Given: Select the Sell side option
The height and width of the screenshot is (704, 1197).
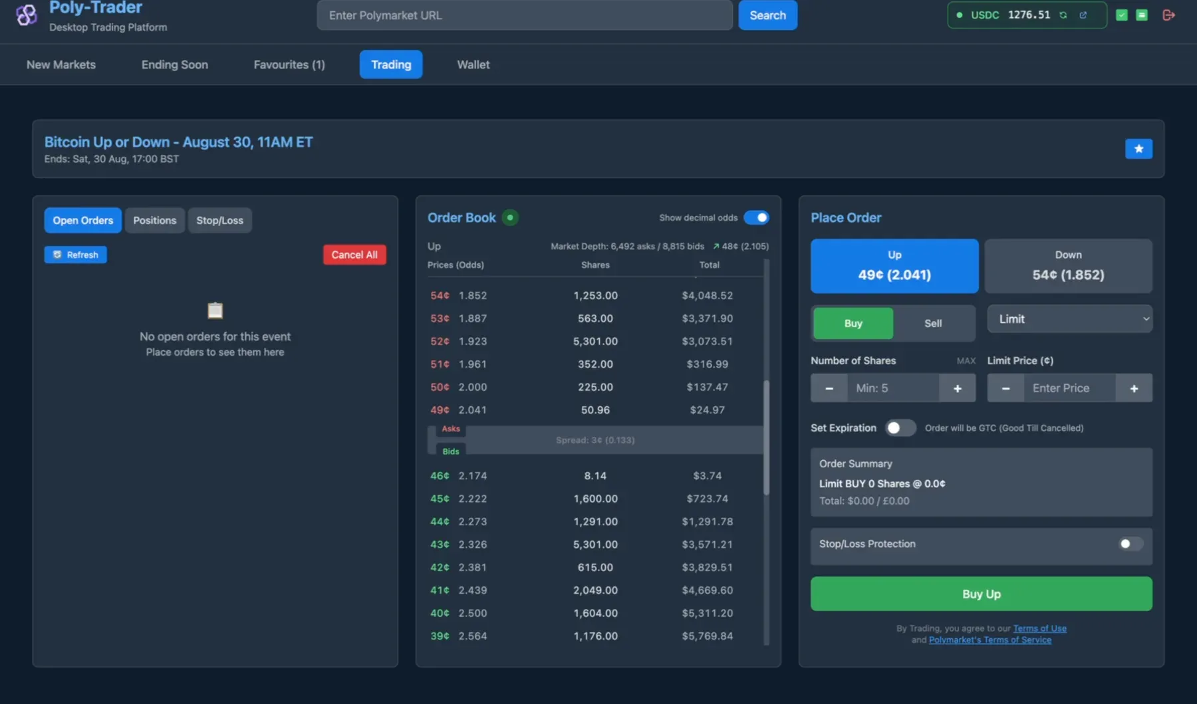Looking at the screenshot, I should [933, 324].
